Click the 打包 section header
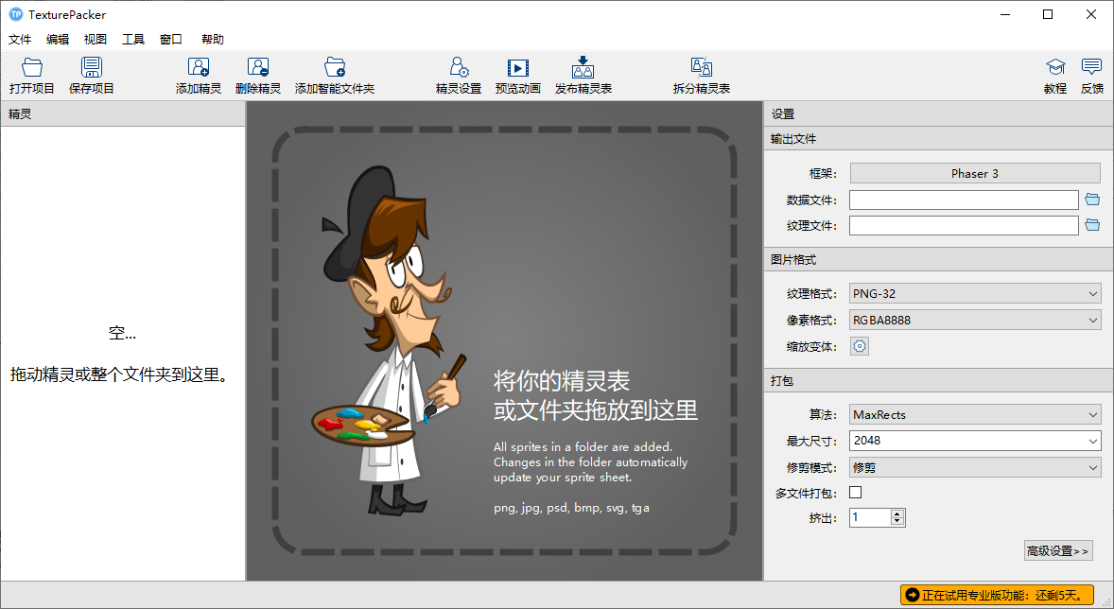Screen dimensions: 1114x609 938,381
